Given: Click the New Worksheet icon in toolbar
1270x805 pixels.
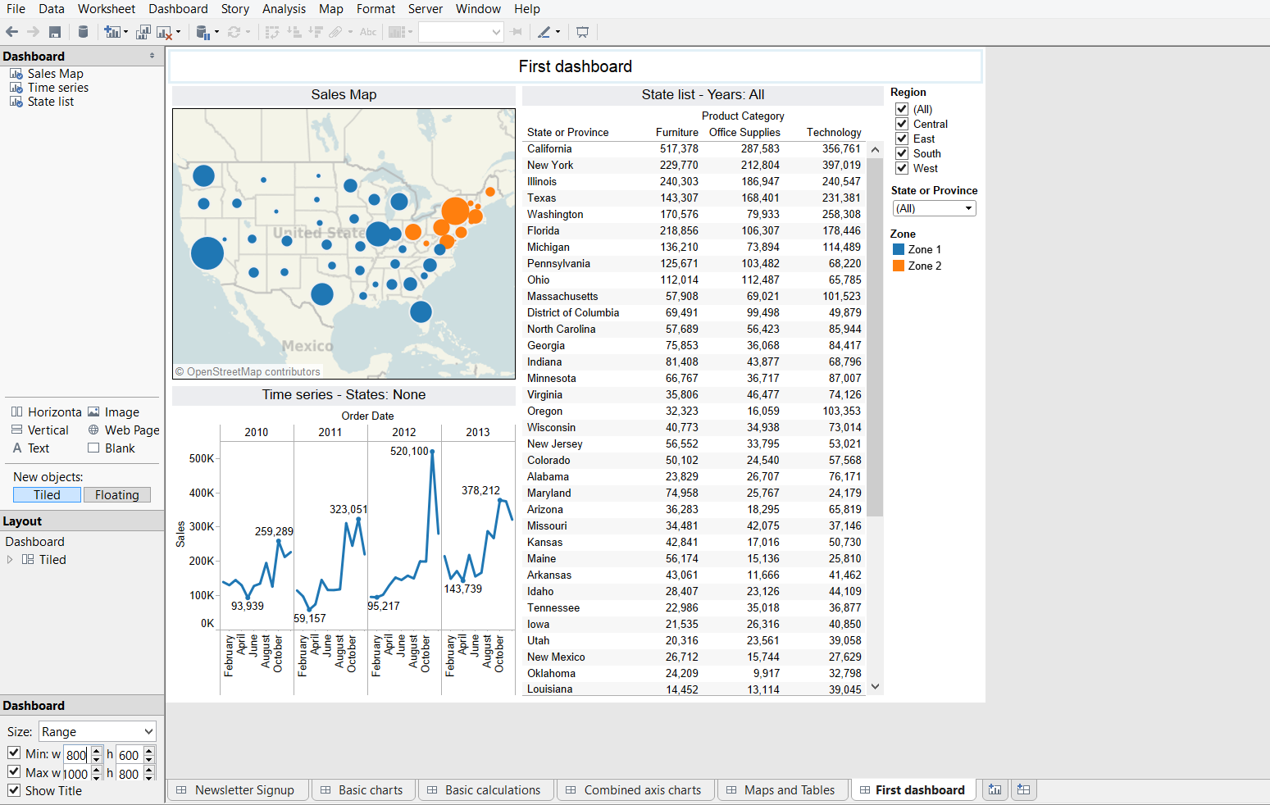Looking at the screenshot, I should [112, 32].
